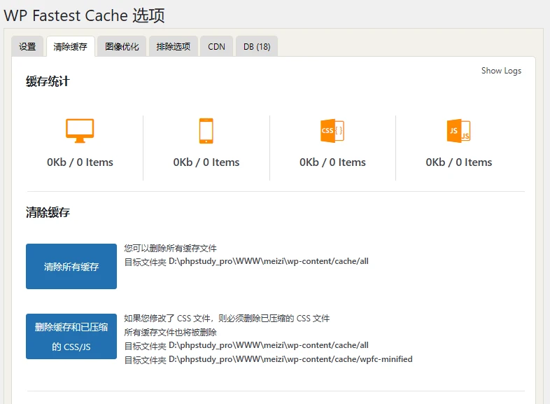This screenshot has width=550, height=404.
Task: Click the text 您可以删除所有缓存文件
Action: coord(170,248)
